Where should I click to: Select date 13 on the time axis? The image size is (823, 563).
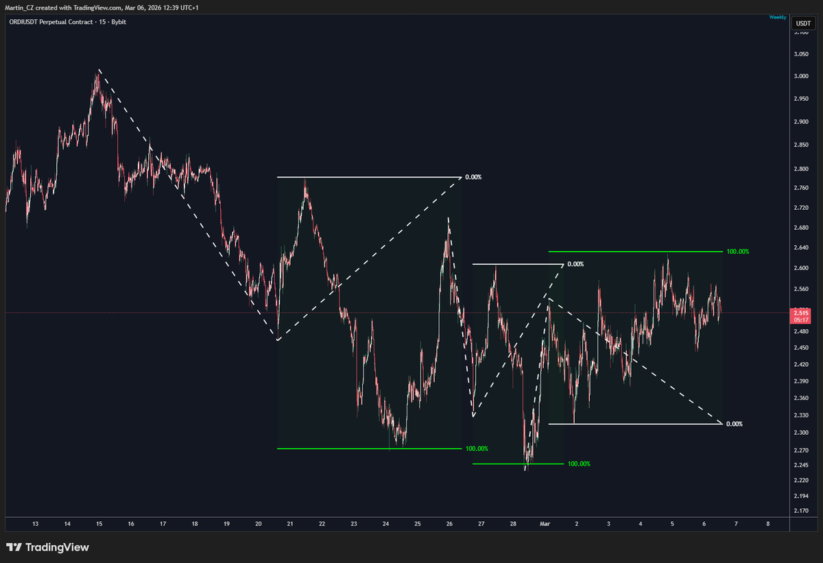tap(35, 524)
